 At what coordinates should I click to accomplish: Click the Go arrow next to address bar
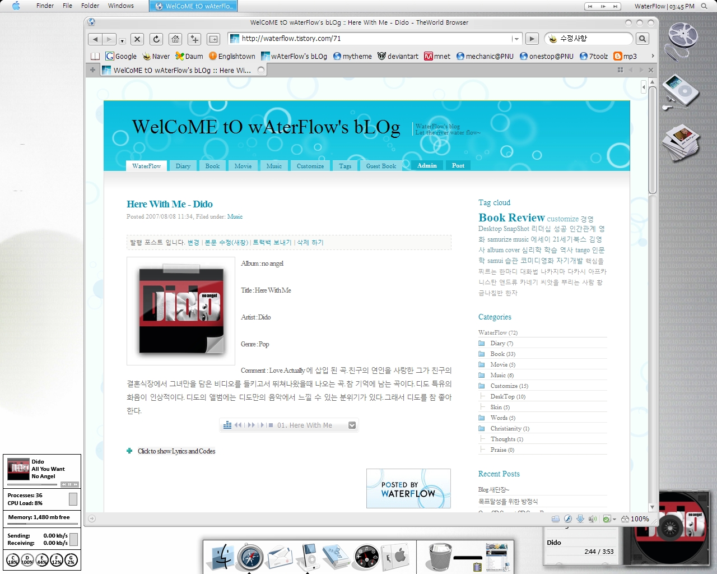pos(532,39)
